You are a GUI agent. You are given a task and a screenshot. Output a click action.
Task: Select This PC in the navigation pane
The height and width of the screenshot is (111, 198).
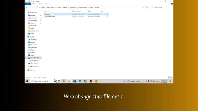coord(32,37)
